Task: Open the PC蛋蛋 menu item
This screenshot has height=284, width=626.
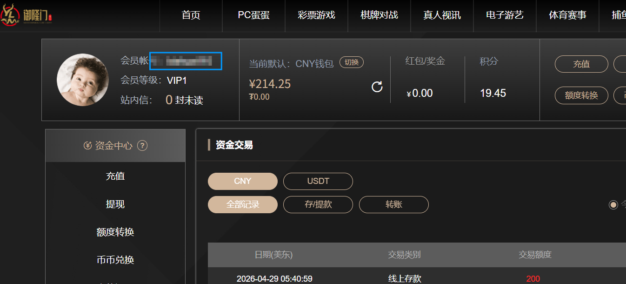Action: pyautogui.click(x=253, y=15)
